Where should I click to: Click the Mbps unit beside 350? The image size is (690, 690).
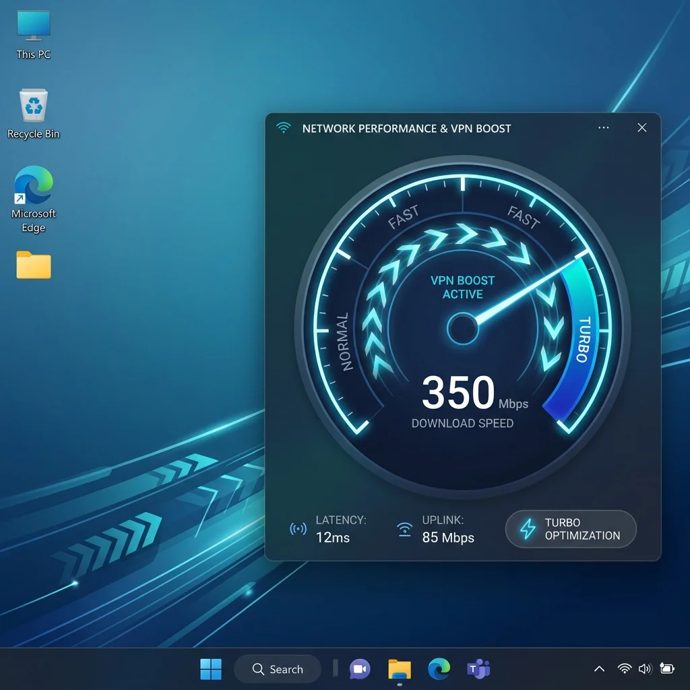coord(513,404)
